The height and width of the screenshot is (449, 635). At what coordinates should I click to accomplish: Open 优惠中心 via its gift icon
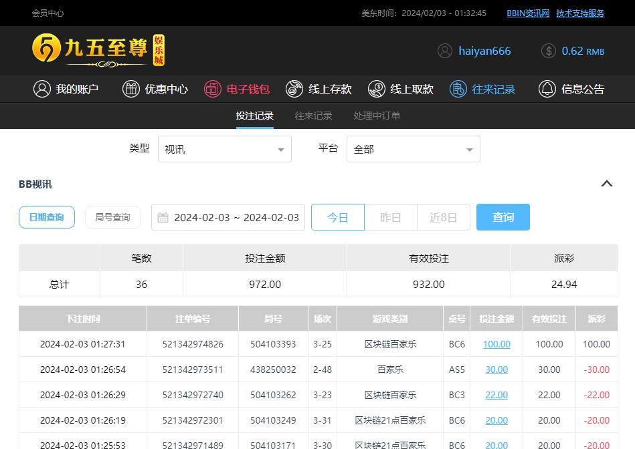click(x=131, y=89)
